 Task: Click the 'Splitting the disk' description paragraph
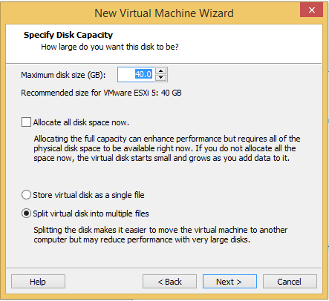point(160,234)
